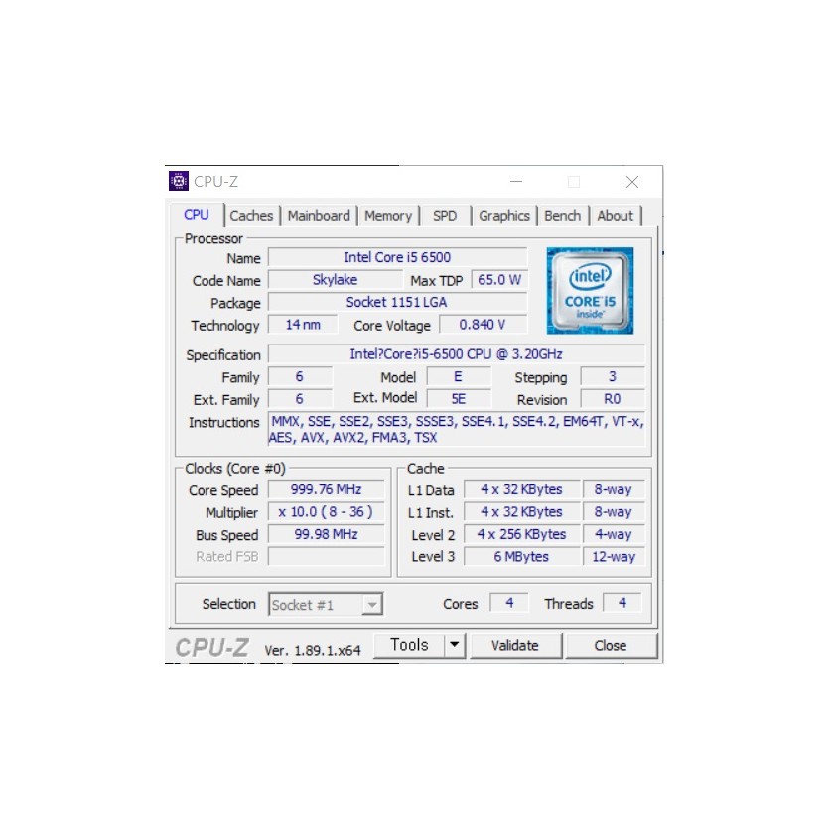Click the Specification field showing 3.20GHz
The width and height of the screenshot is (829, 829).
(x=457, y=354)
